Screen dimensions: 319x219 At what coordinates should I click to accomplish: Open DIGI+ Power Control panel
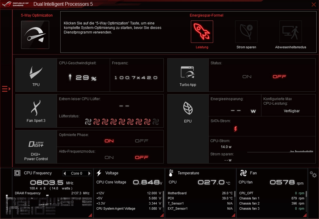[36, 147]
